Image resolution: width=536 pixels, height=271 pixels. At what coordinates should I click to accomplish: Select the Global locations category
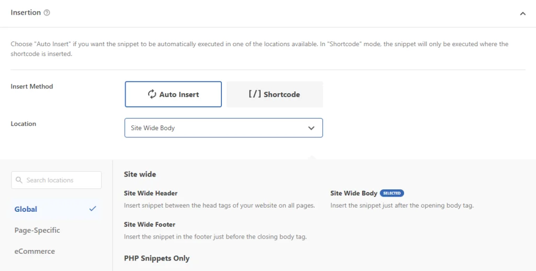pos(55,209)
